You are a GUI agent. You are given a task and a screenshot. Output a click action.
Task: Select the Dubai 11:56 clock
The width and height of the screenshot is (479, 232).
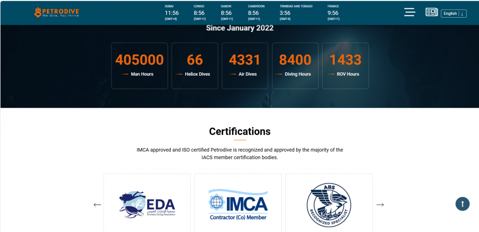pyautogui.click(x=171, y=13)
